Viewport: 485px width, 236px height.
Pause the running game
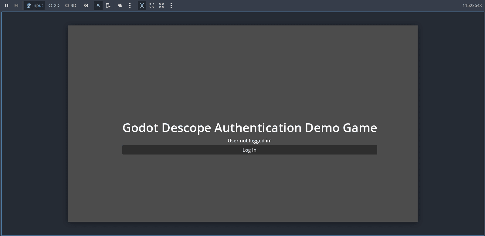pos(7,5)
